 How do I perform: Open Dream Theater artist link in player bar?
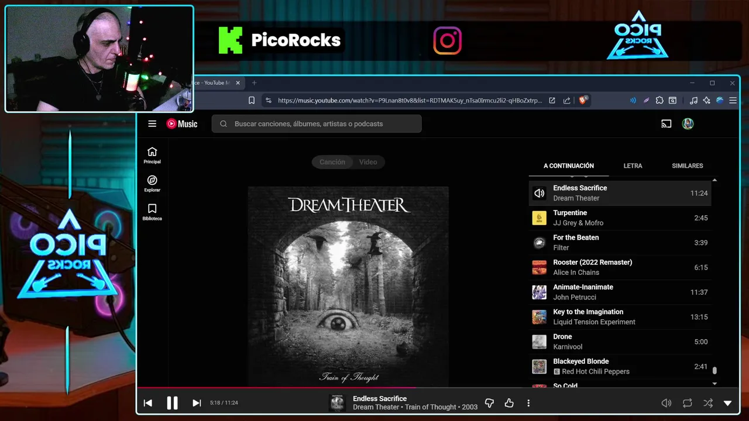[376, 408]
